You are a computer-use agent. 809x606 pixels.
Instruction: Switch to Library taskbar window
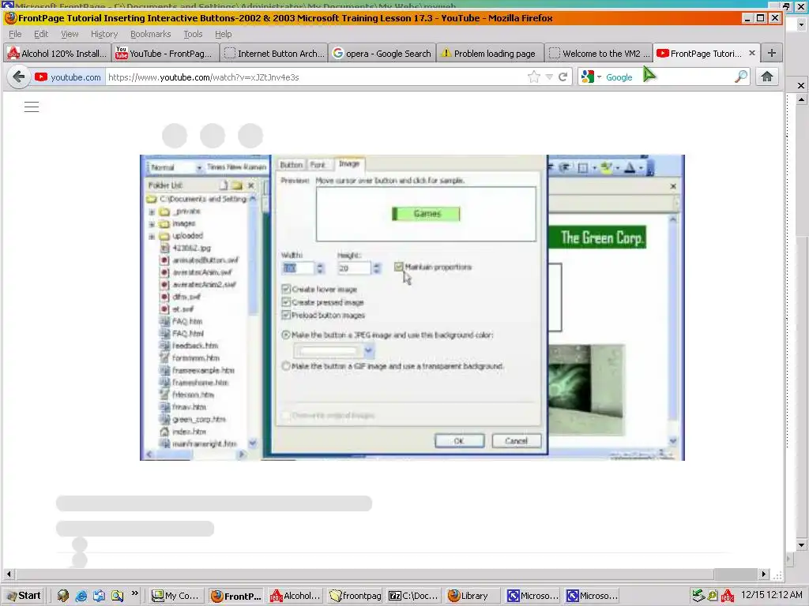[x=472, y=596]
